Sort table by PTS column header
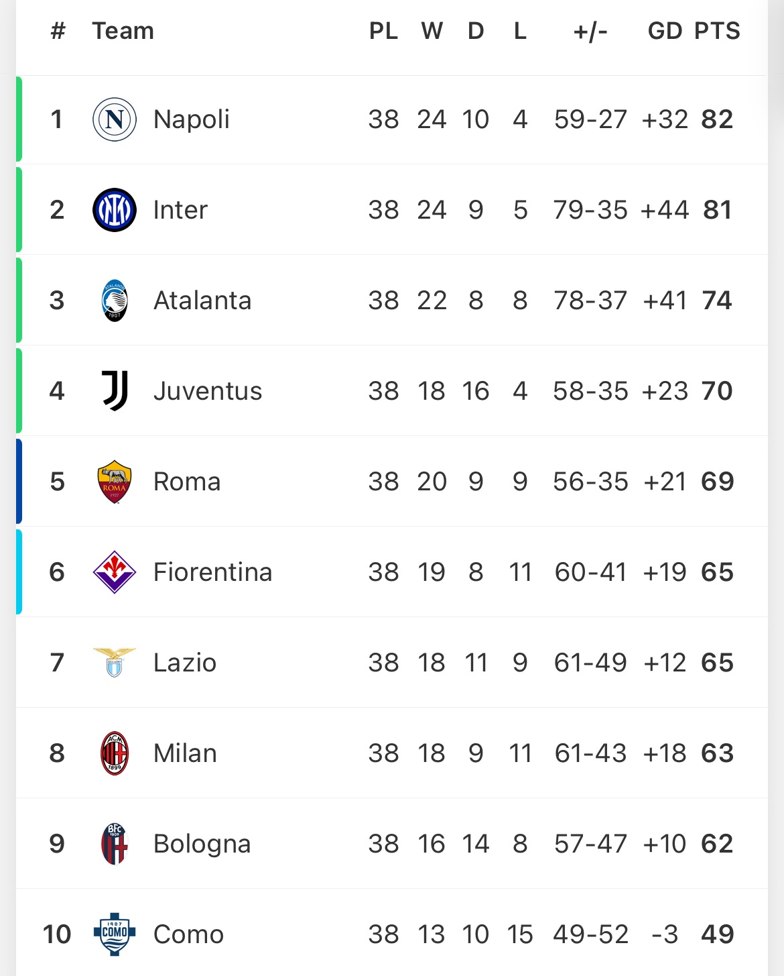784x976 pixels. click(717, 31)
